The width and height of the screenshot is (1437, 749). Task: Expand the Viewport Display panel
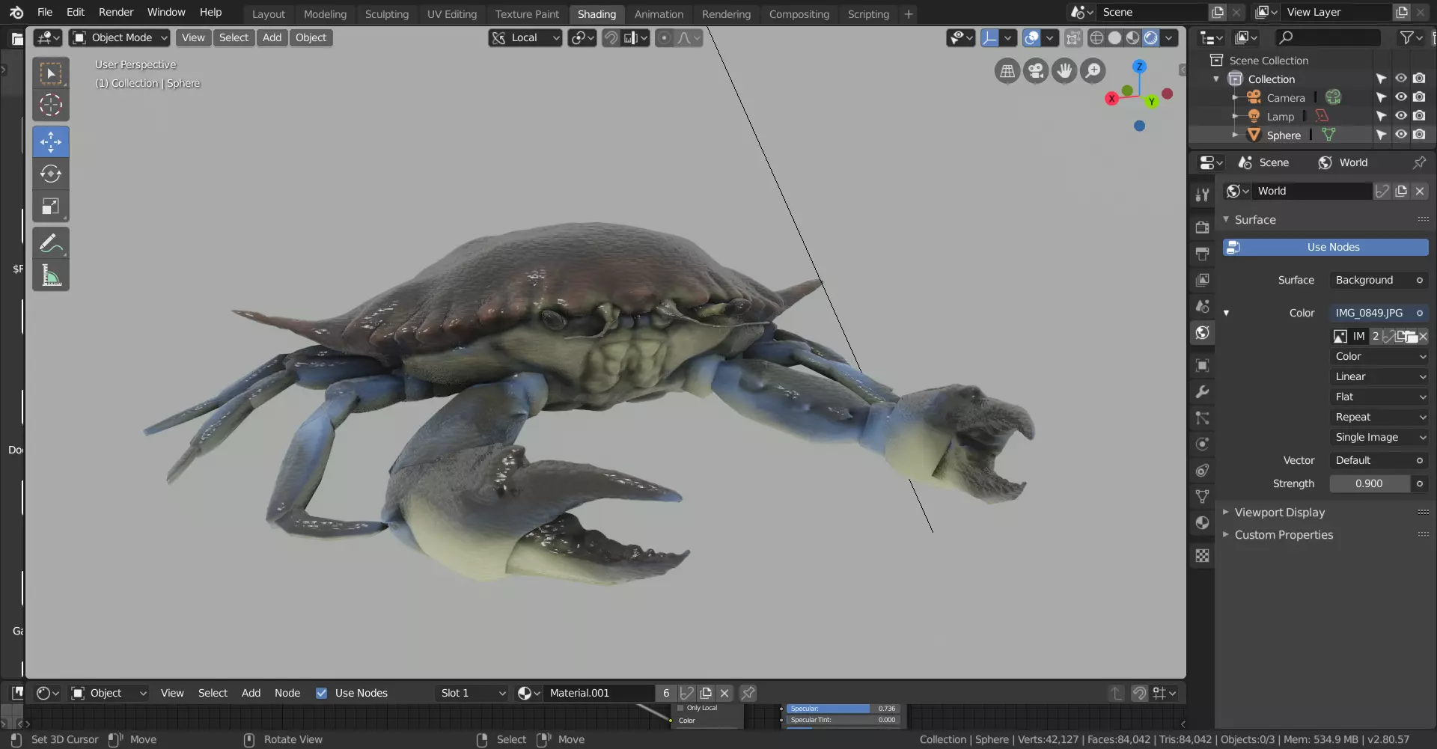pos(1279,513)
